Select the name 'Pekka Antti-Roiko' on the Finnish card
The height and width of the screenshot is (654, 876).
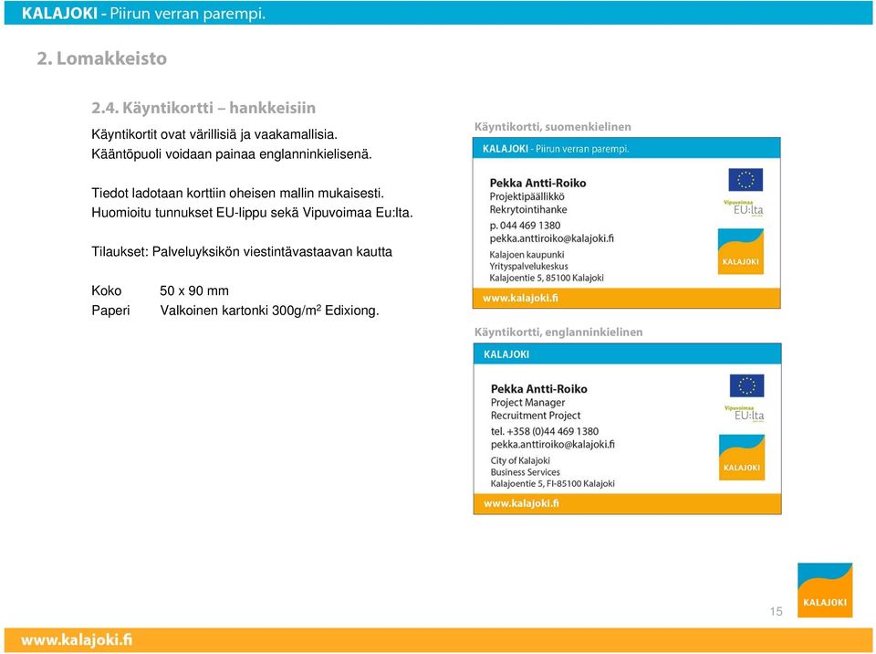pyautogui.click(x=538, y=183)
